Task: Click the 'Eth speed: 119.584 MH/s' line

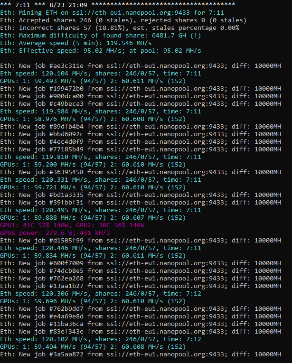Action: (101, 112)
